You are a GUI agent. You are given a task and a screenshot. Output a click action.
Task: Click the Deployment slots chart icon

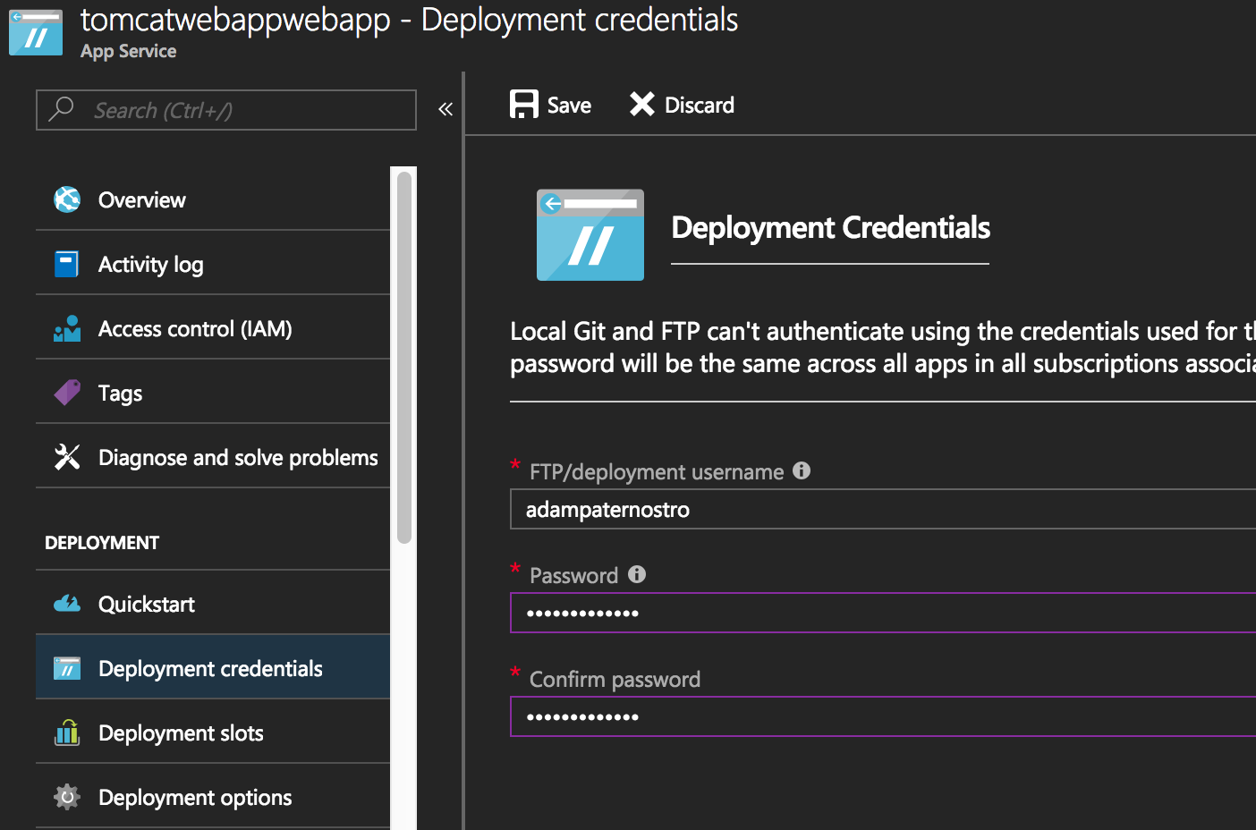pos(67,733)
